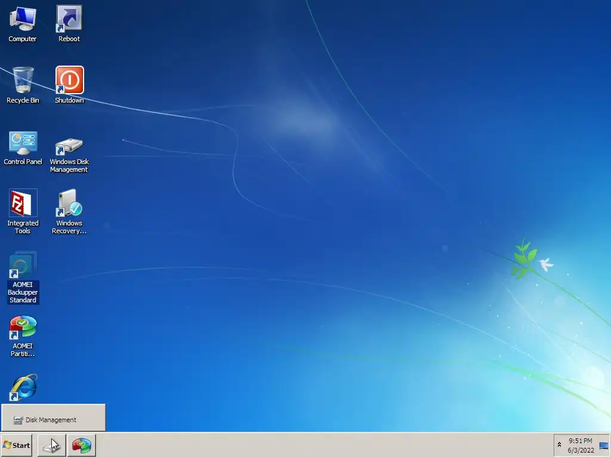
Task: Open the Computer desktop icon
Action: pyautogui.click(x=23, y=24)
